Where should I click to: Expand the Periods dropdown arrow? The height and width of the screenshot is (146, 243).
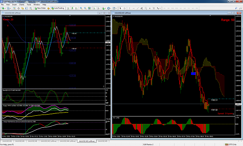click(x=111, y=9)
